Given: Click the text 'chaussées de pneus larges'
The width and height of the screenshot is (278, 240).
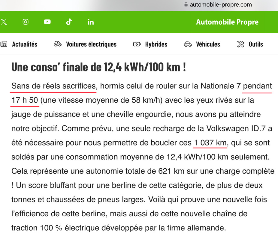Looking at the screenshot, I should click(x=96, y=199).
